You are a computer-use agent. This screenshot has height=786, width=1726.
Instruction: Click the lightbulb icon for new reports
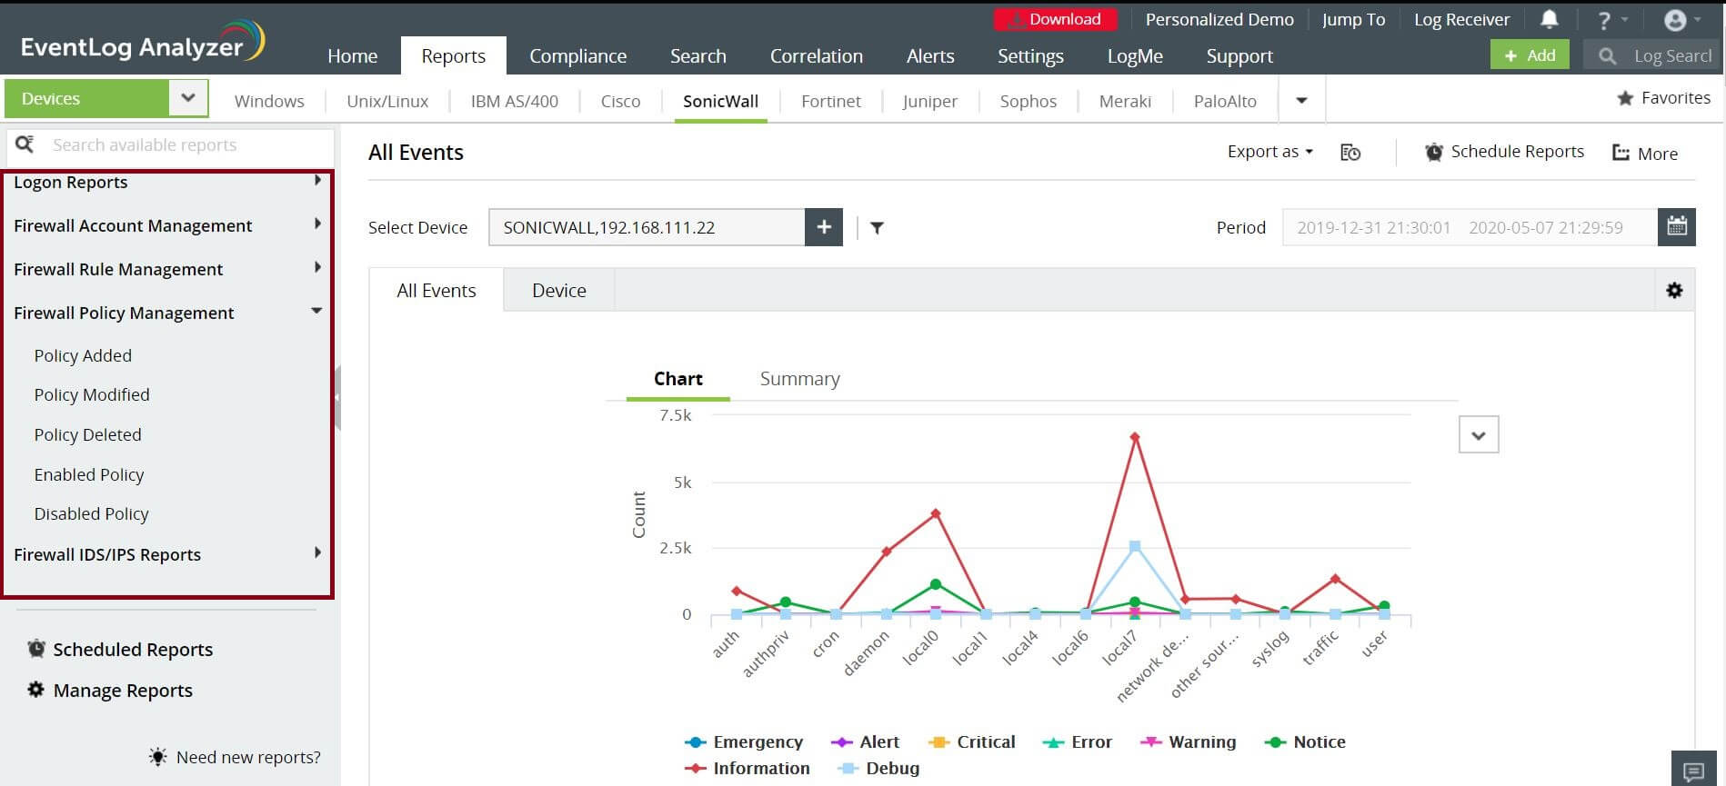(158, 757)
